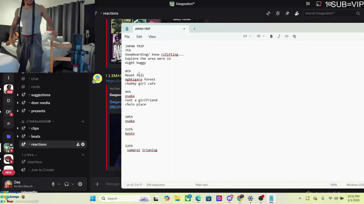Open the DS server in Discord sidebar
This screenshot has width=364, height=204.
(x=9, y=112)
